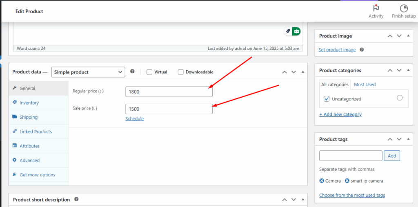Open the Linked Products tab
418x207 pixels.
tap(39, 131)
